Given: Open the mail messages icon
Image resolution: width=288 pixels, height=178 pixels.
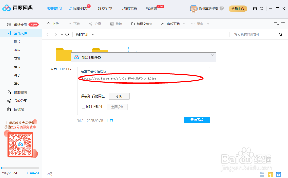Looking at the screenshot, I should click(255, 8).
